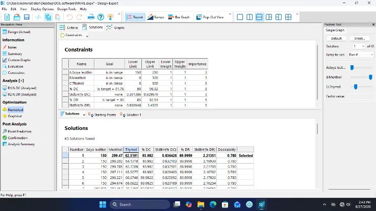This screenshot has height=211, width=376.
Task: Click the Windows Start button
Action: point(103,204)
